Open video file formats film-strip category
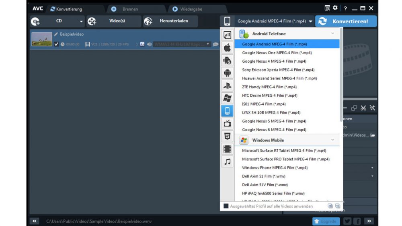This screenshot has width=402, height=226. 227,149
